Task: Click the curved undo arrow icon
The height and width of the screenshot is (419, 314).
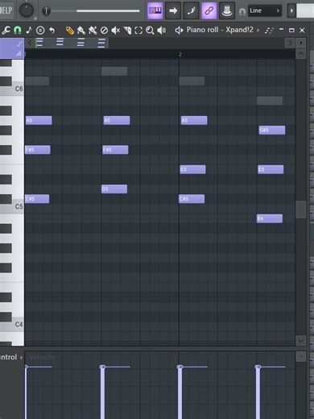Action: click(x=52, y=31)
